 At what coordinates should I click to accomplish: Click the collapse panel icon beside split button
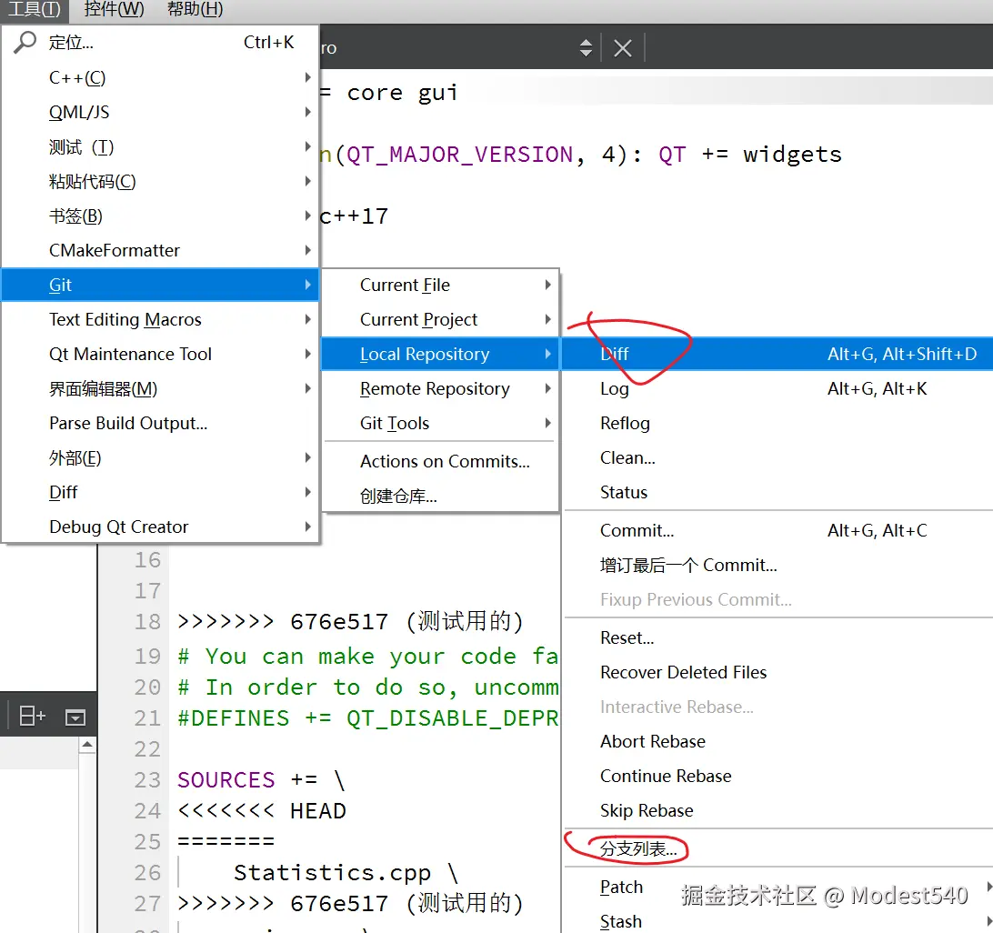click(x=75, y=717)
